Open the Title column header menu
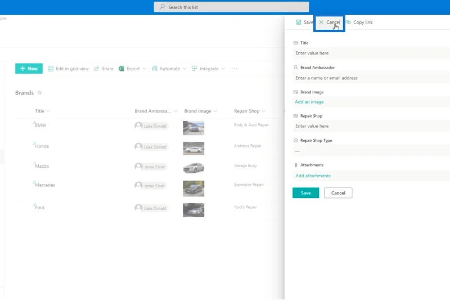This screenshot has width=450, height=300. point(43,111)
